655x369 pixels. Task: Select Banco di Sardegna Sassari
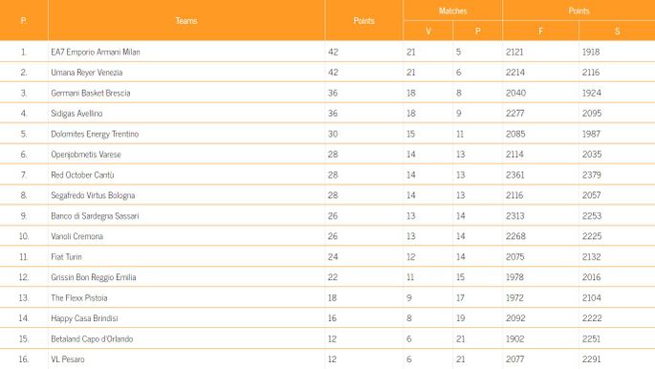pos(95,215)
